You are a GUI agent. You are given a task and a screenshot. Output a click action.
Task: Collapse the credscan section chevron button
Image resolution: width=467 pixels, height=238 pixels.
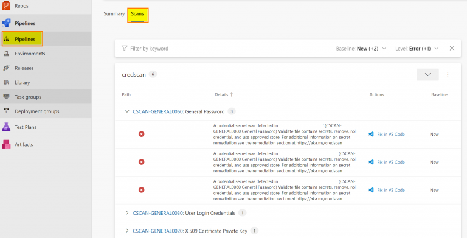click(x=427, y=74)
